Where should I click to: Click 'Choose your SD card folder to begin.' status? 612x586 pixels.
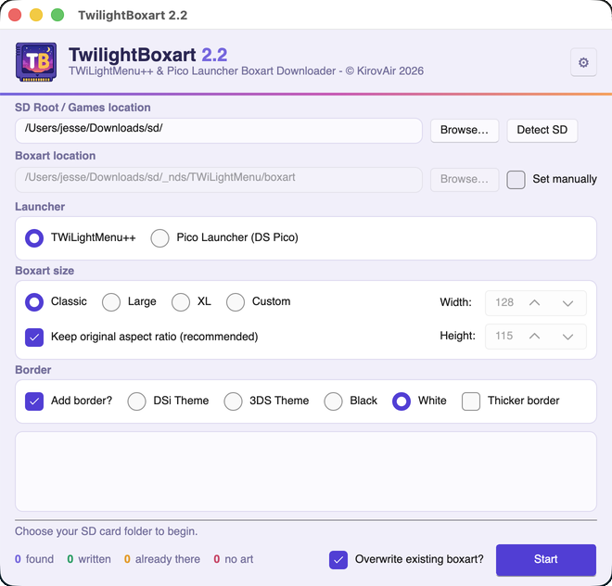(x=106, y=531)
